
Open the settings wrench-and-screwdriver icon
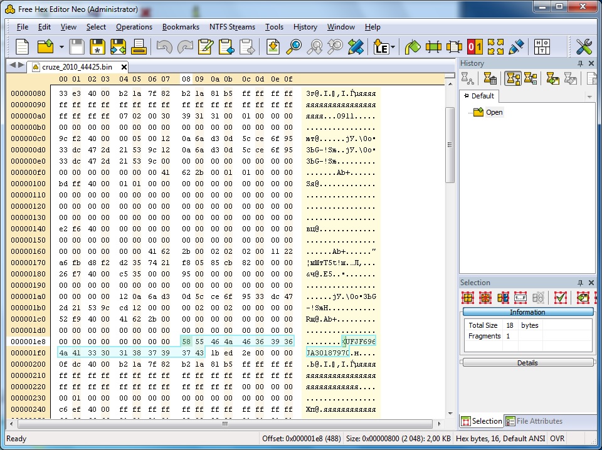[x=584, y=47]
